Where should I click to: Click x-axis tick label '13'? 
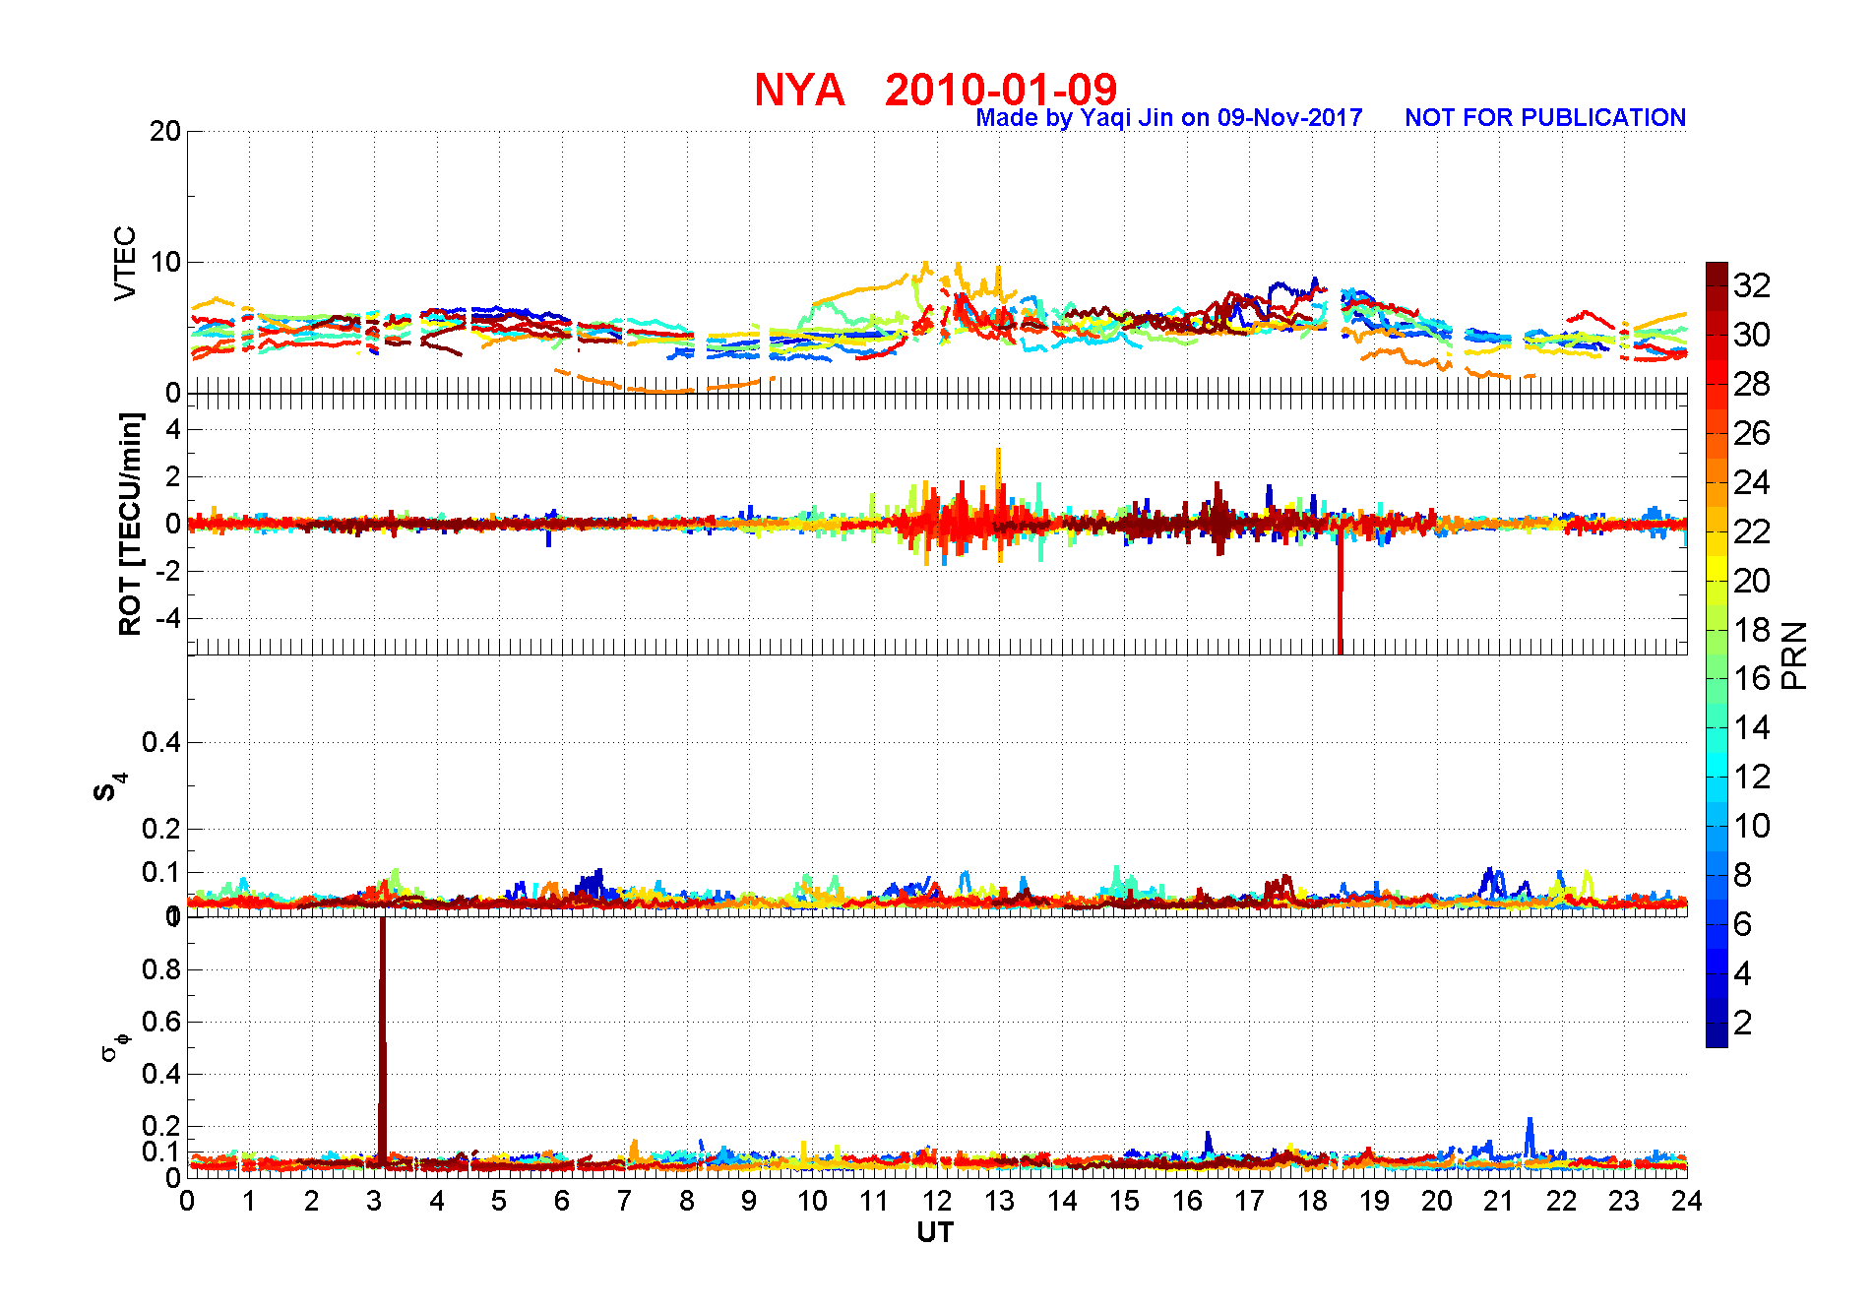pyautogui.click(x=999, y=1201)
